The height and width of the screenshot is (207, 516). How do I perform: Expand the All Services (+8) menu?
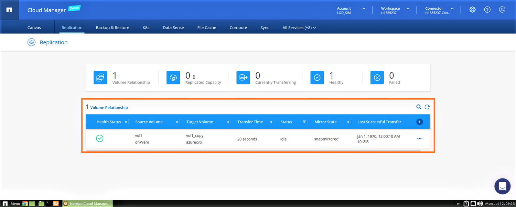point(299,28)
